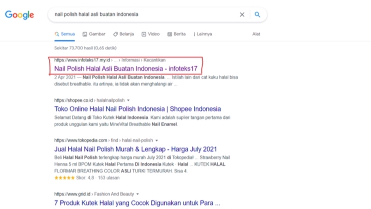The width and height of the screenshot is (371, 209).
Task: Expand the Lainnya menu
Action: [x=203, y=34]
